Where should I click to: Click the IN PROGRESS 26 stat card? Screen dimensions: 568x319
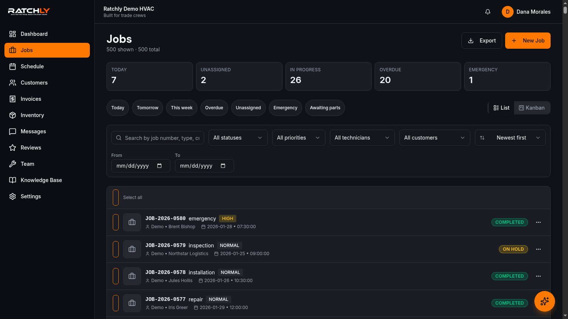[328, 76]
